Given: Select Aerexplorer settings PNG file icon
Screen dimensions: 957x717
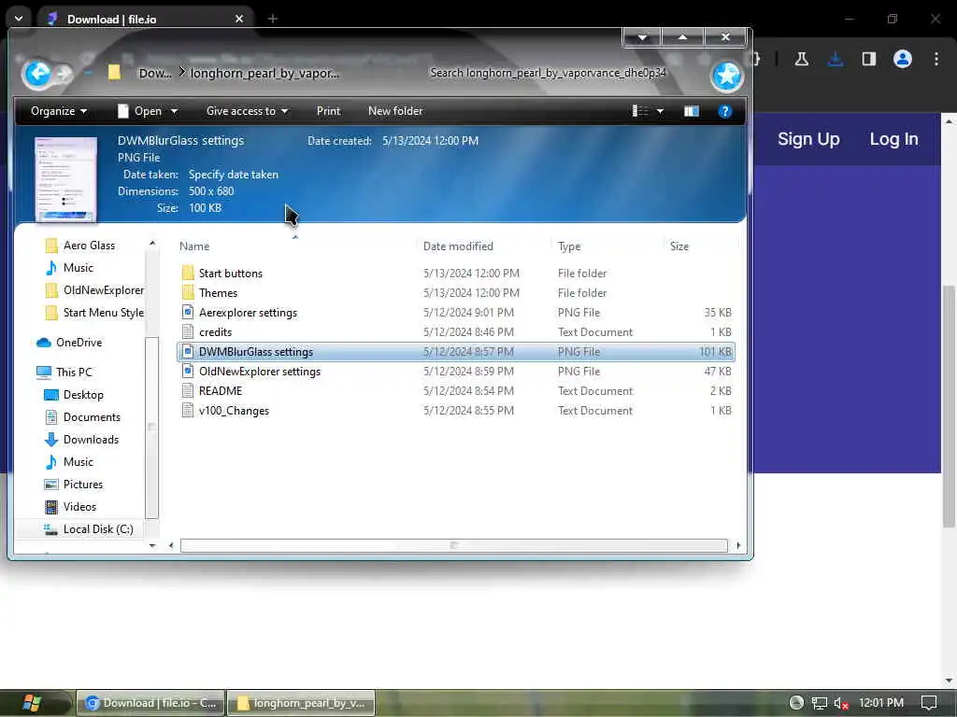Looking at the screenshot, I should click(188, 312).
